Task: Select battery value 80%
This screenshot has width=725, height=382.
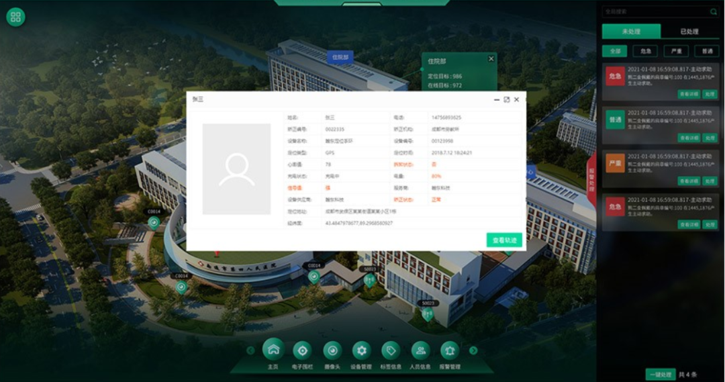Action: 436,176
